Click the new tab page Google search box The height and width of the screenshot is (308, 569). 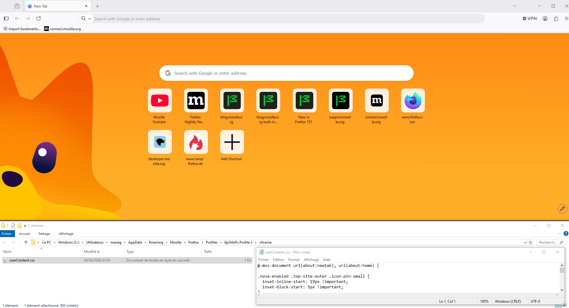pyautogui.click(x=286, y=73)
